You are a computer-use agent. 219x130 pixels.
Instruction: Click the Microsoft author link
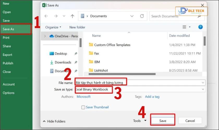(83, 96)
